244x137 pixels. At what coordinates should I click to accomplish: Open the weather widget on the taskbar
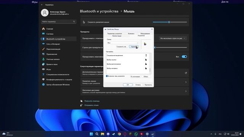(8, 134)
